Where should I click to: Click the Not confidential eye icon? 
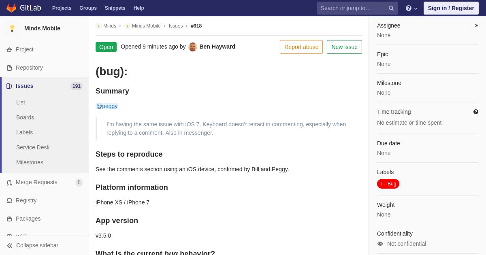click(x=380, y=244)
